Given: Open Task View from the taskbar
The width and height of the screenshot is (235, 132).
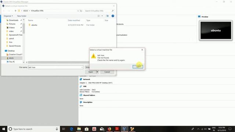Looking at the screenshot, I should [64, 129].
